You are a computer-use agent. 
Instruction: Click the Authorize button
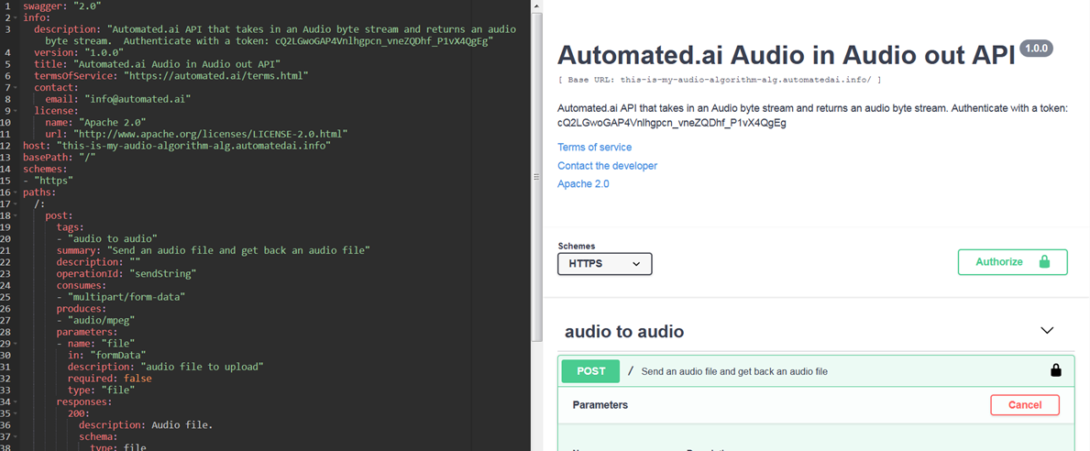1012,263
